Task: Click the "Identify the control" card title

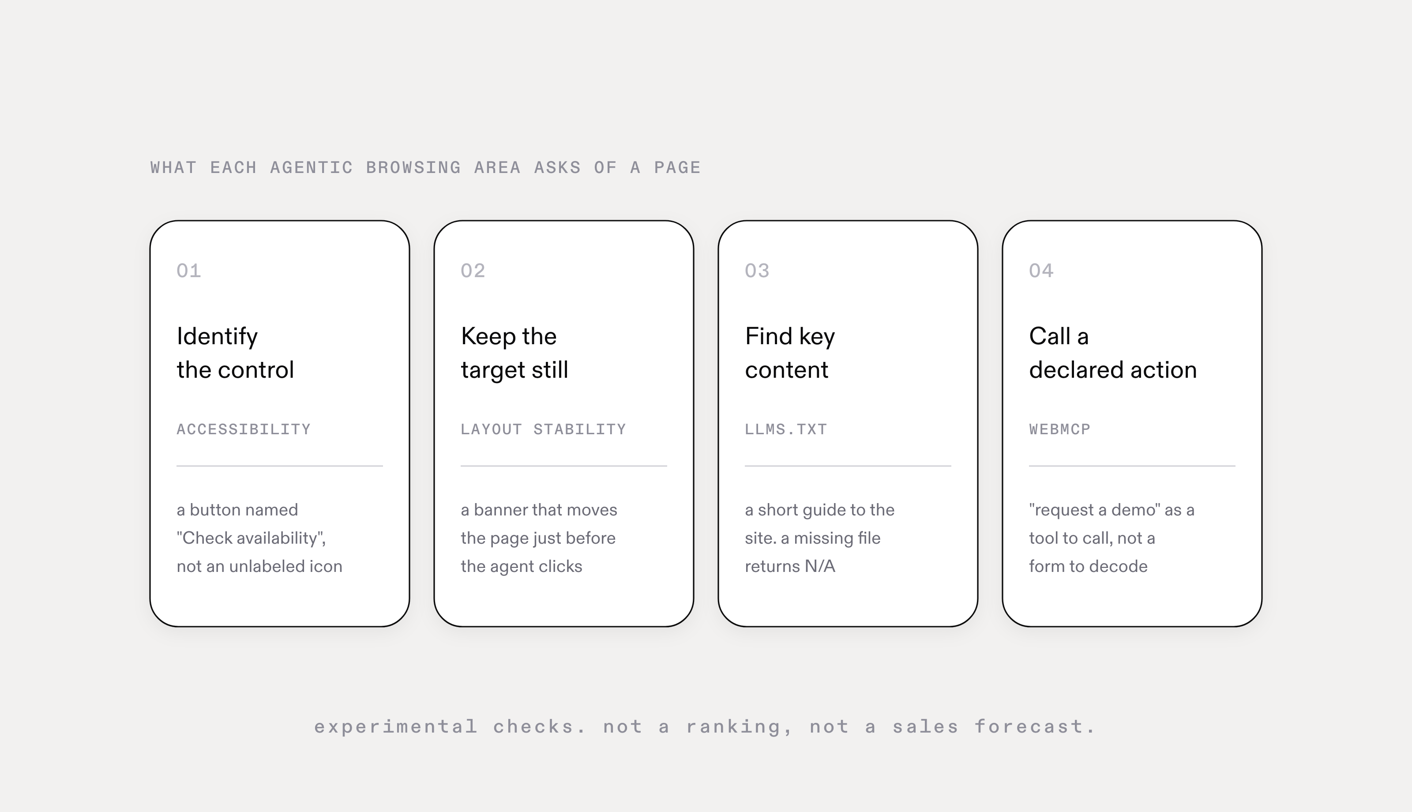Action: click(x=235, y=353)
